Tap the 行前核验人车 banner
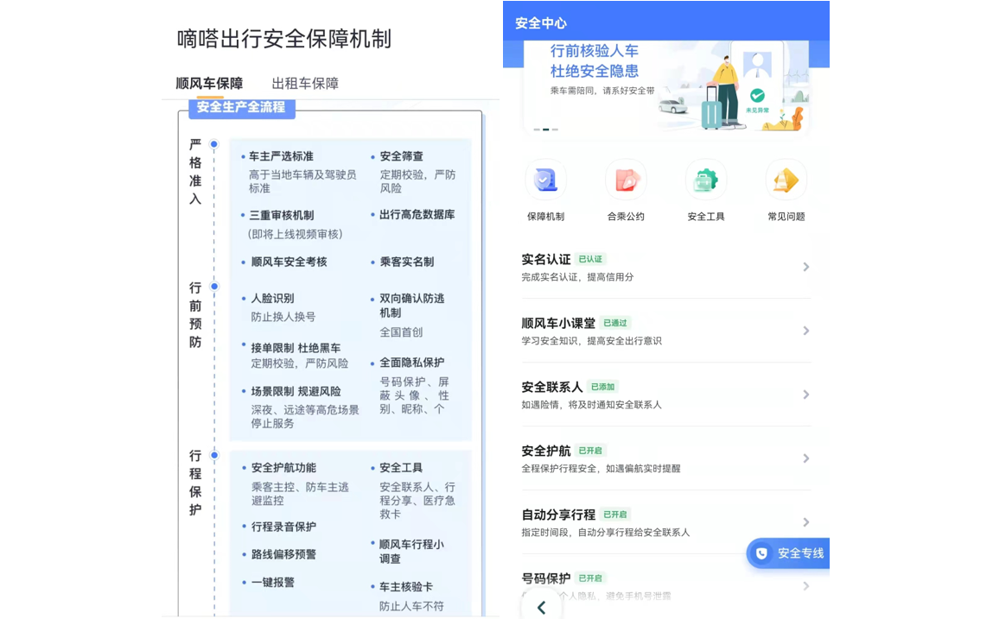The image size is (993, 619). [666, 86]
